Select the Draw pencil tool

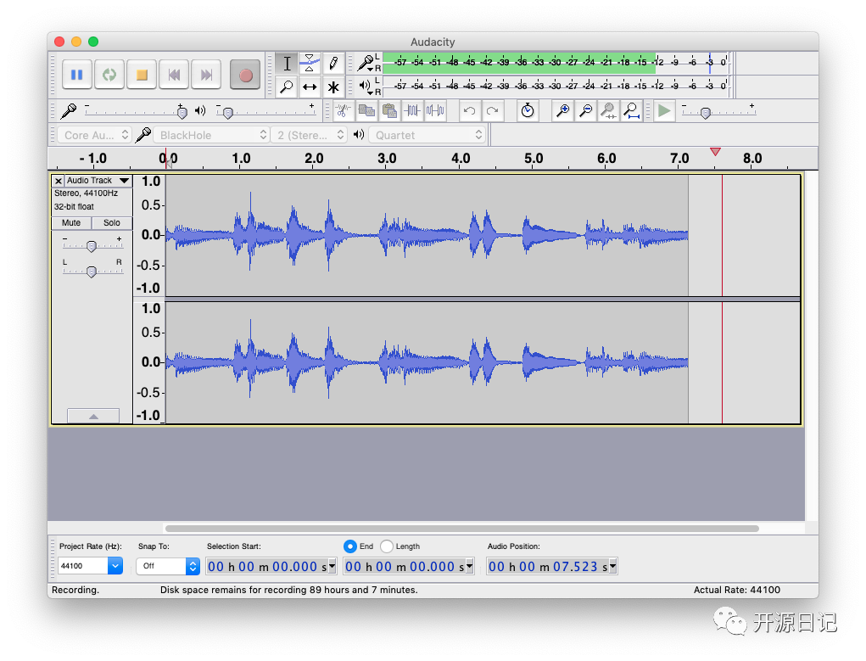[333, 64]
